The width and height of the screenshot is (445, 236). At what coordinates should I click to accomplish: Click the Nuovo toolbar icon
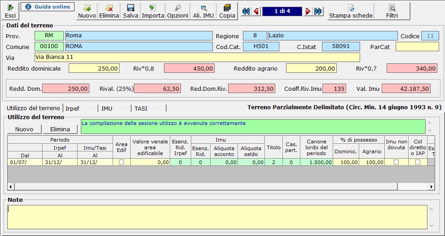coord(87,11)
